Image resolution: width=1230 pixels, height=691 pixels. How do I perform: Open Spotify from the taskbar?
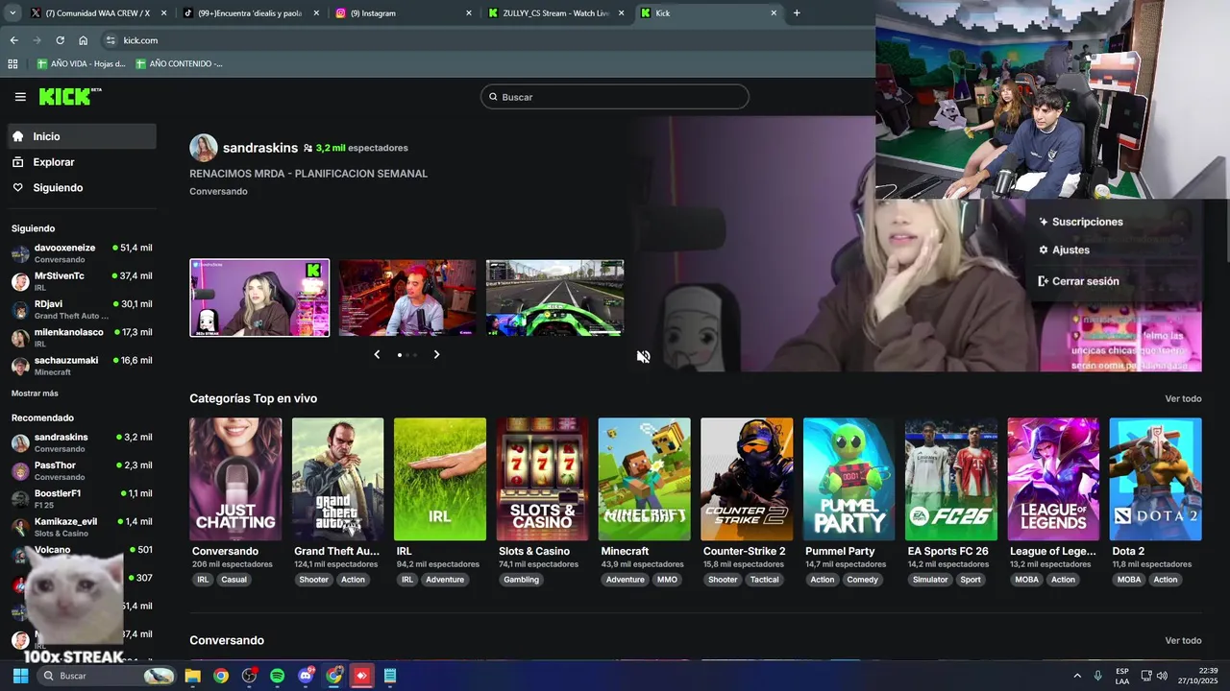[277, 676]
